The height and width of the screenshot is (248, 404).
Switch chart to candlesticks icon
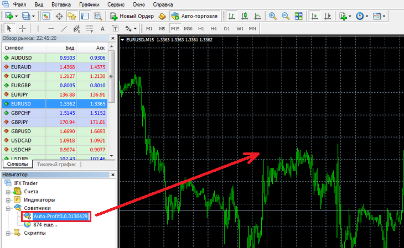245,16
